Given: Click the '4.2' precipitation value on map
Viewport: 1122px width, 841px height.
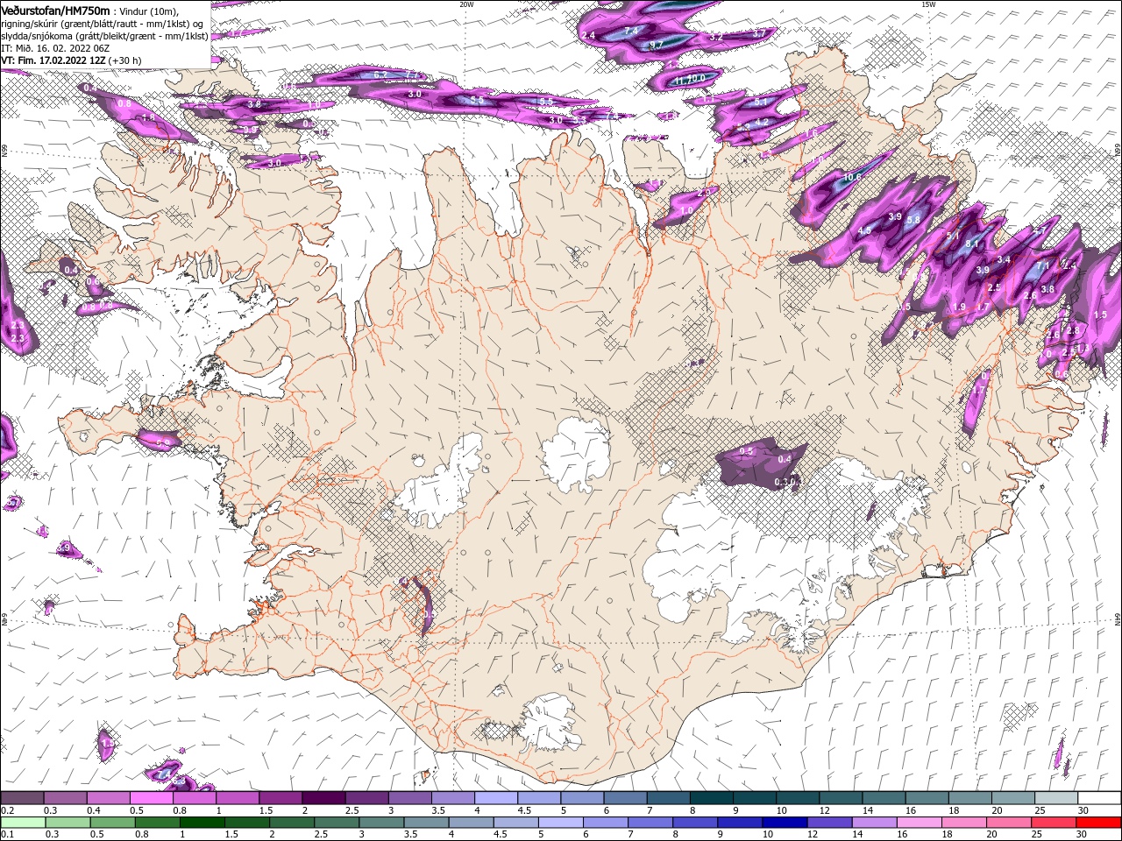Looking at the screenshot, I should (x=762, y=123).
